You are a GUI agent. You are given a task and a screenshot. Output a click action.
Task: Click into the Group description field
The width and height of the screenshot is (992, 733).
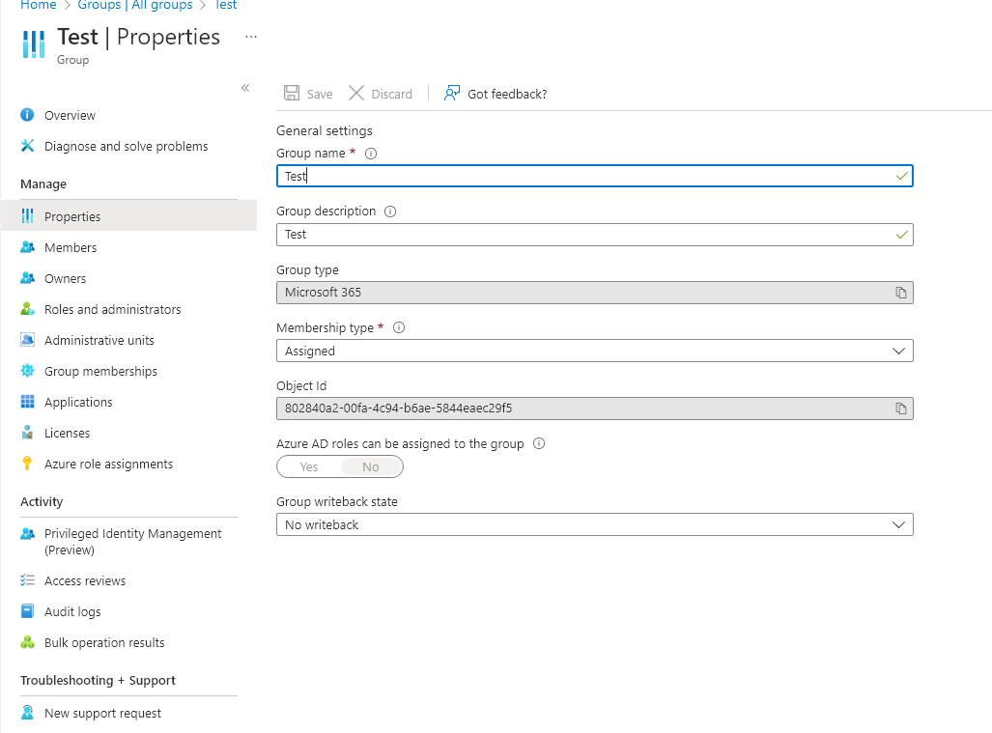point(595,235)
